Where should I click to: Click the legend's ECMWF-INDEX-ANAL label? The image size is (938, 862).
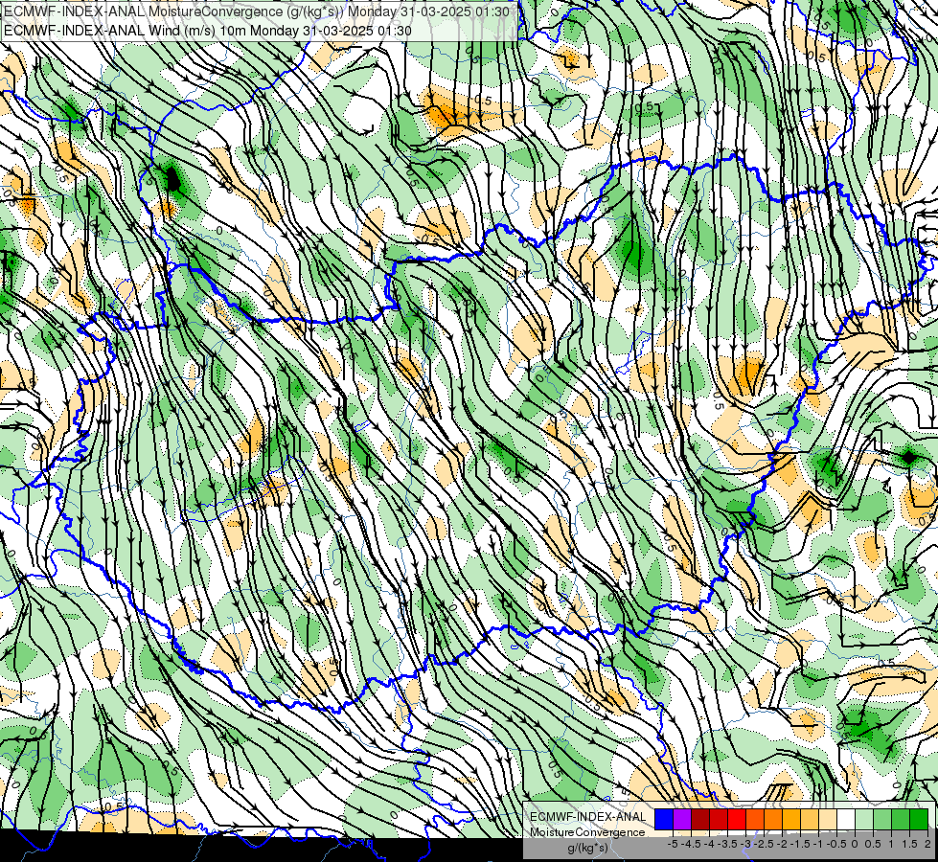(588, 817)
